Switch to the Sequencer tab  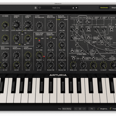click(114, 8)
